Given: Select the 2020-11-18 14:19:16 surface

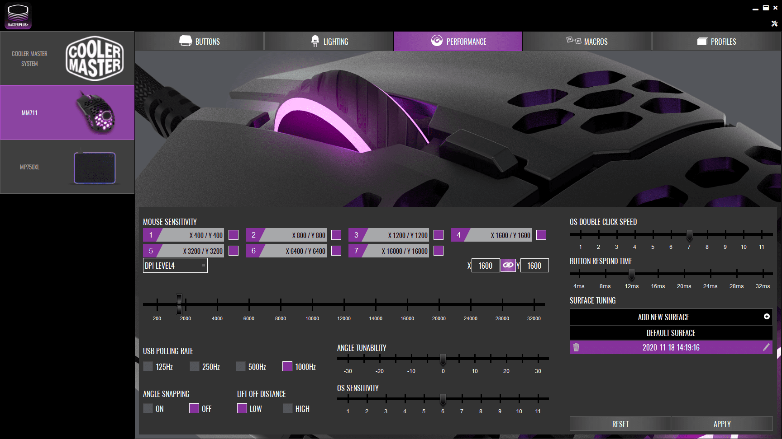Looking at the screenshot, I should point(671,347).
